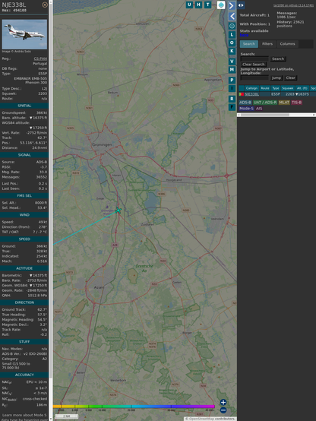Viewport: 316px width, 421px height.
Task: Toggle the M map button
Action: click(232, 70)
